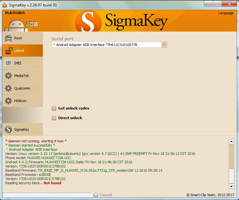Click the 'Android 4.4.2; Firmware' log line
This screenshot has height=200, width=239.
(69, 162)
